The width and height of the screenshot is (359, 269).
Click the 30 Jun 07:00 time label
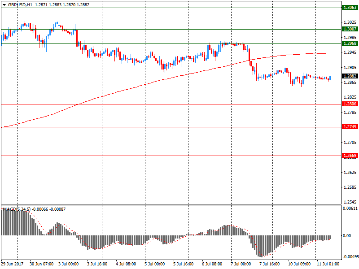click(x=41, y=264)
